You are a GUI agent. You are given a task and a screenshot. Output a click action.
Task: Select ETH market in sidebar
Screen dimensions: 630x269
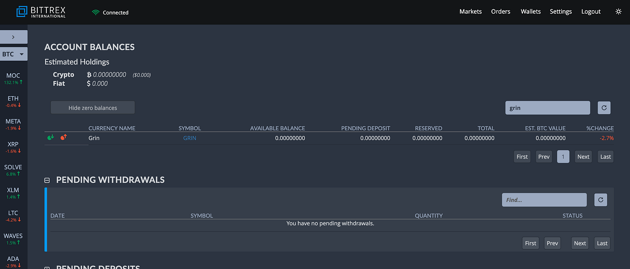tap(13, 101)
